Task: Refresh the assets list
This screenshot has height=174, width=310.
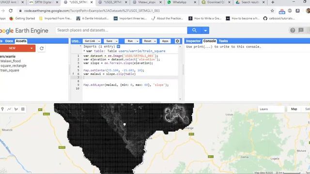Action: tap(42, 48)
